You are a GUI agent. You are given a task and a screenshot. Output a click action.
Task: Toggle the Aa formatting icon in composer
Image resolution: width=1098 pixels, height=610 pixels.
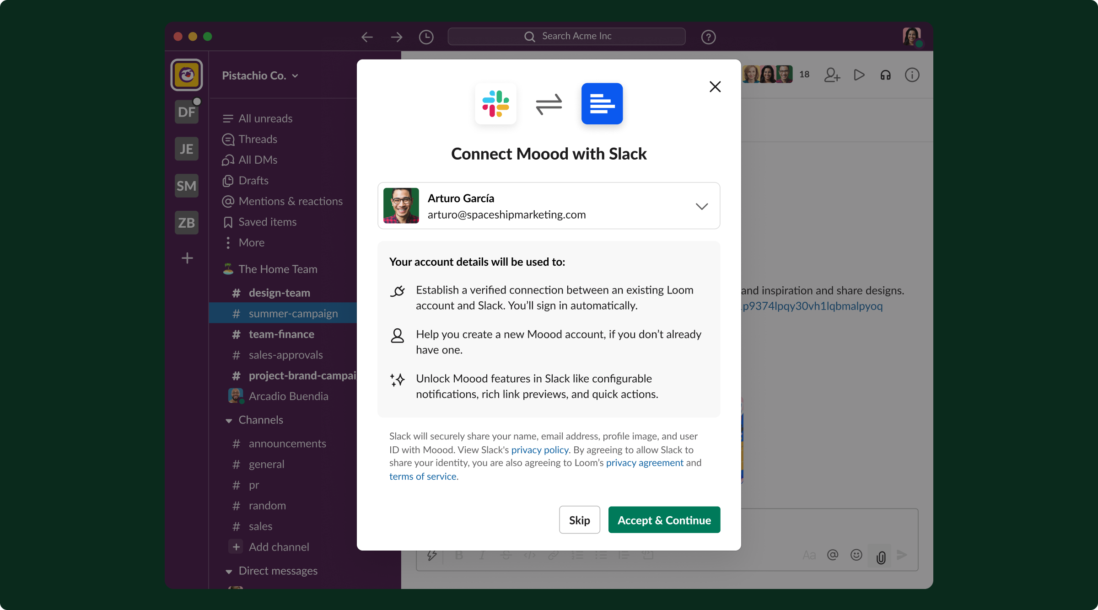[x=809, y=555]
